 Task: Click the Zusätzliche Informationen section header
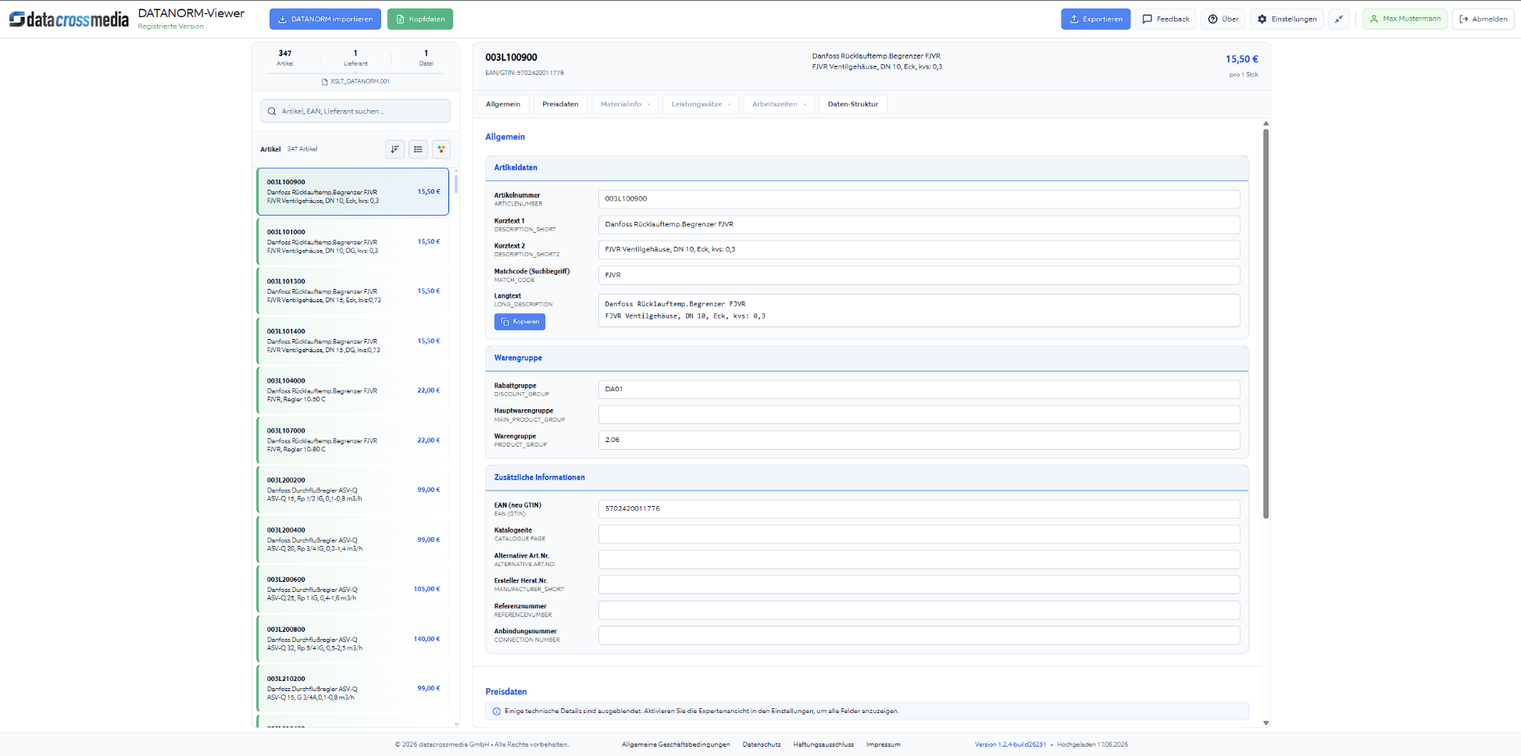pos(867,477)
